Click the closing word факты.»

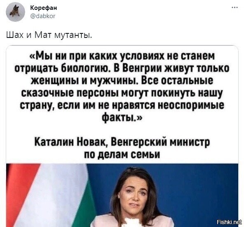click(122, 117)
